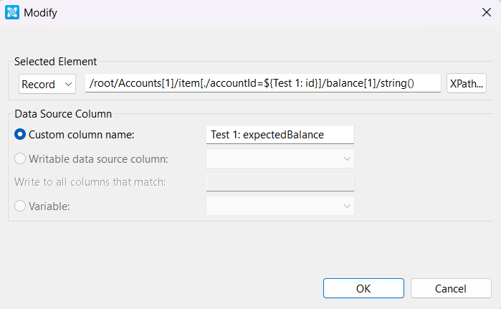
Task: Expand the writable data source column dropdown
Action: 280,158
